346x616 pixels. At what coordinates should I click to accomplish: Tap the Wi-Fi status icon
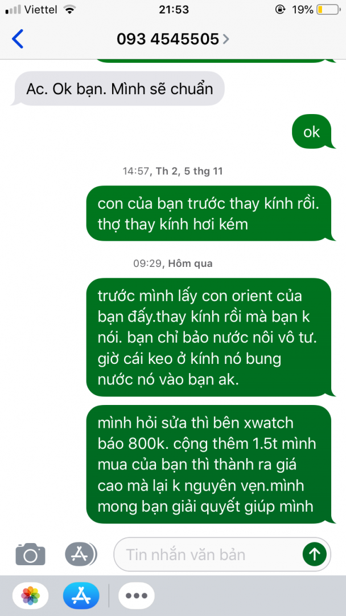70,10
